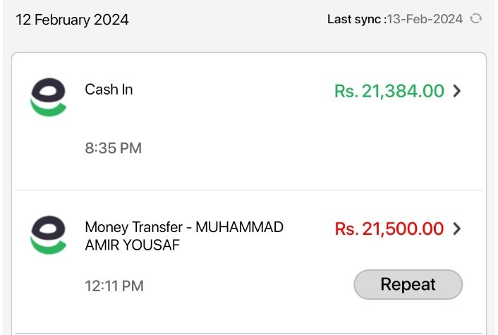Click the Easypaisa logo beside Cash In

click(x=48, y=97)
